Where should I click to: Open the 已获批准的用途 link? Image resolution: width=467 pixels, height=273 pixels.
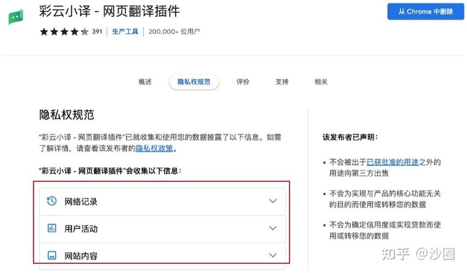tap(393, 162)
